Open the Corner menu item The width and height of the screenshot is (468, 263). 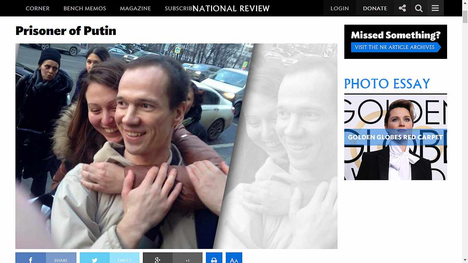(38, 8)
